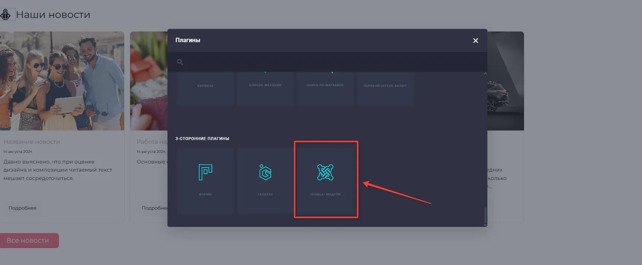Pick the Корзина plugin tile
642x265 pixels.
[x=205, y=88]
